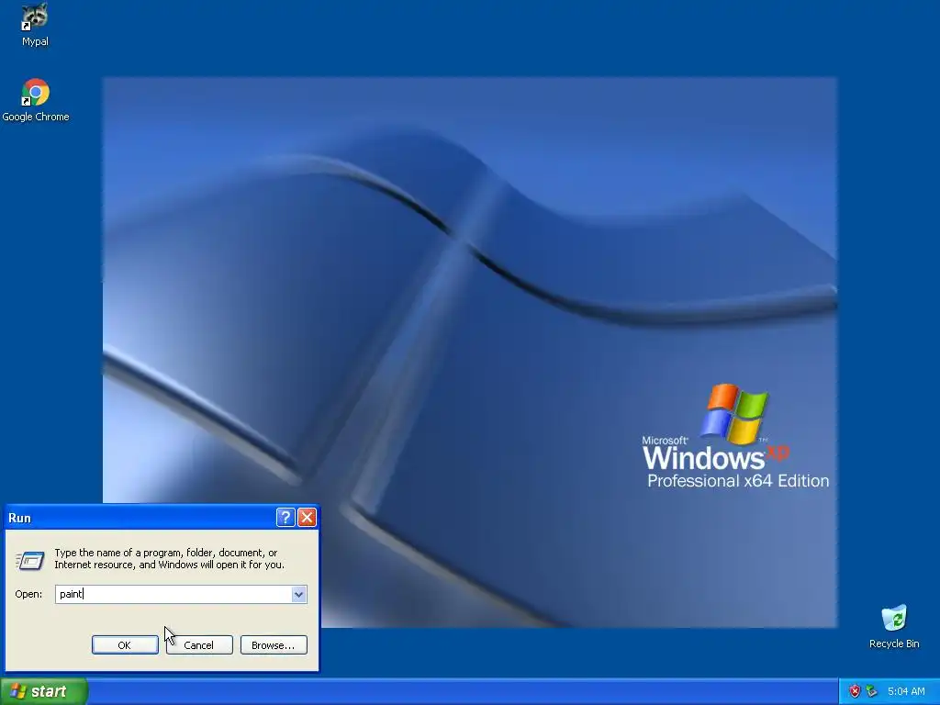Click the Recycle Bin label text

tap(894, 643)
